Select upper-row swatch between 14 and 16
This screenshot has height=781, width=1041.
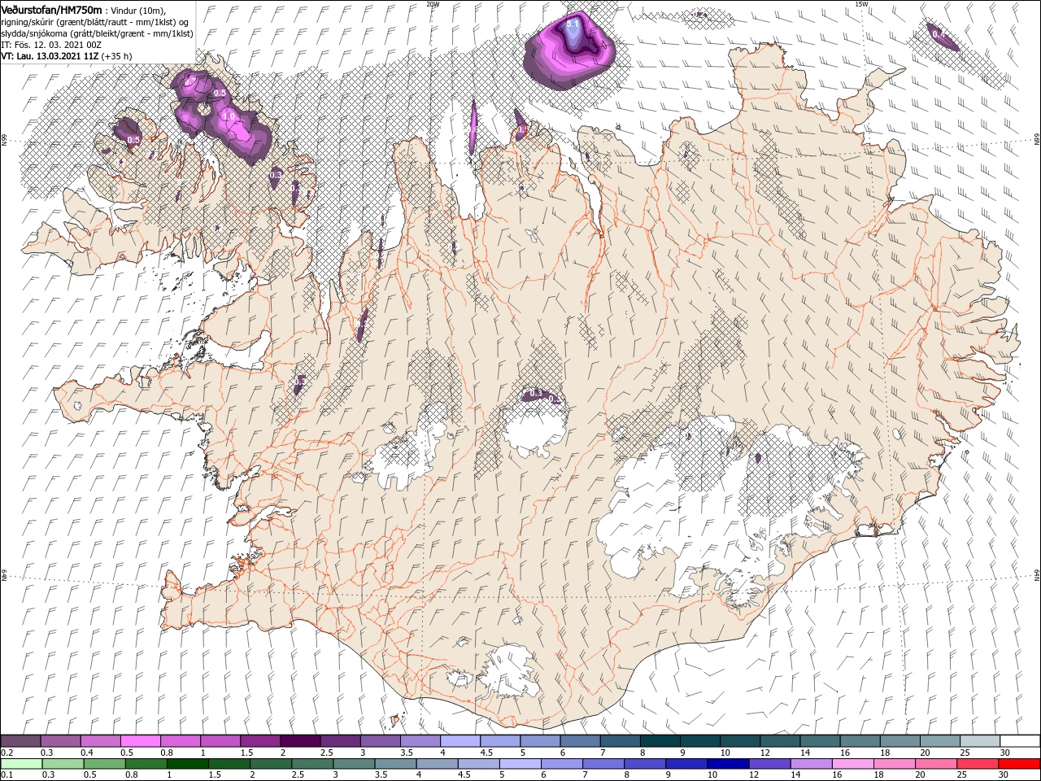(821, 741)
